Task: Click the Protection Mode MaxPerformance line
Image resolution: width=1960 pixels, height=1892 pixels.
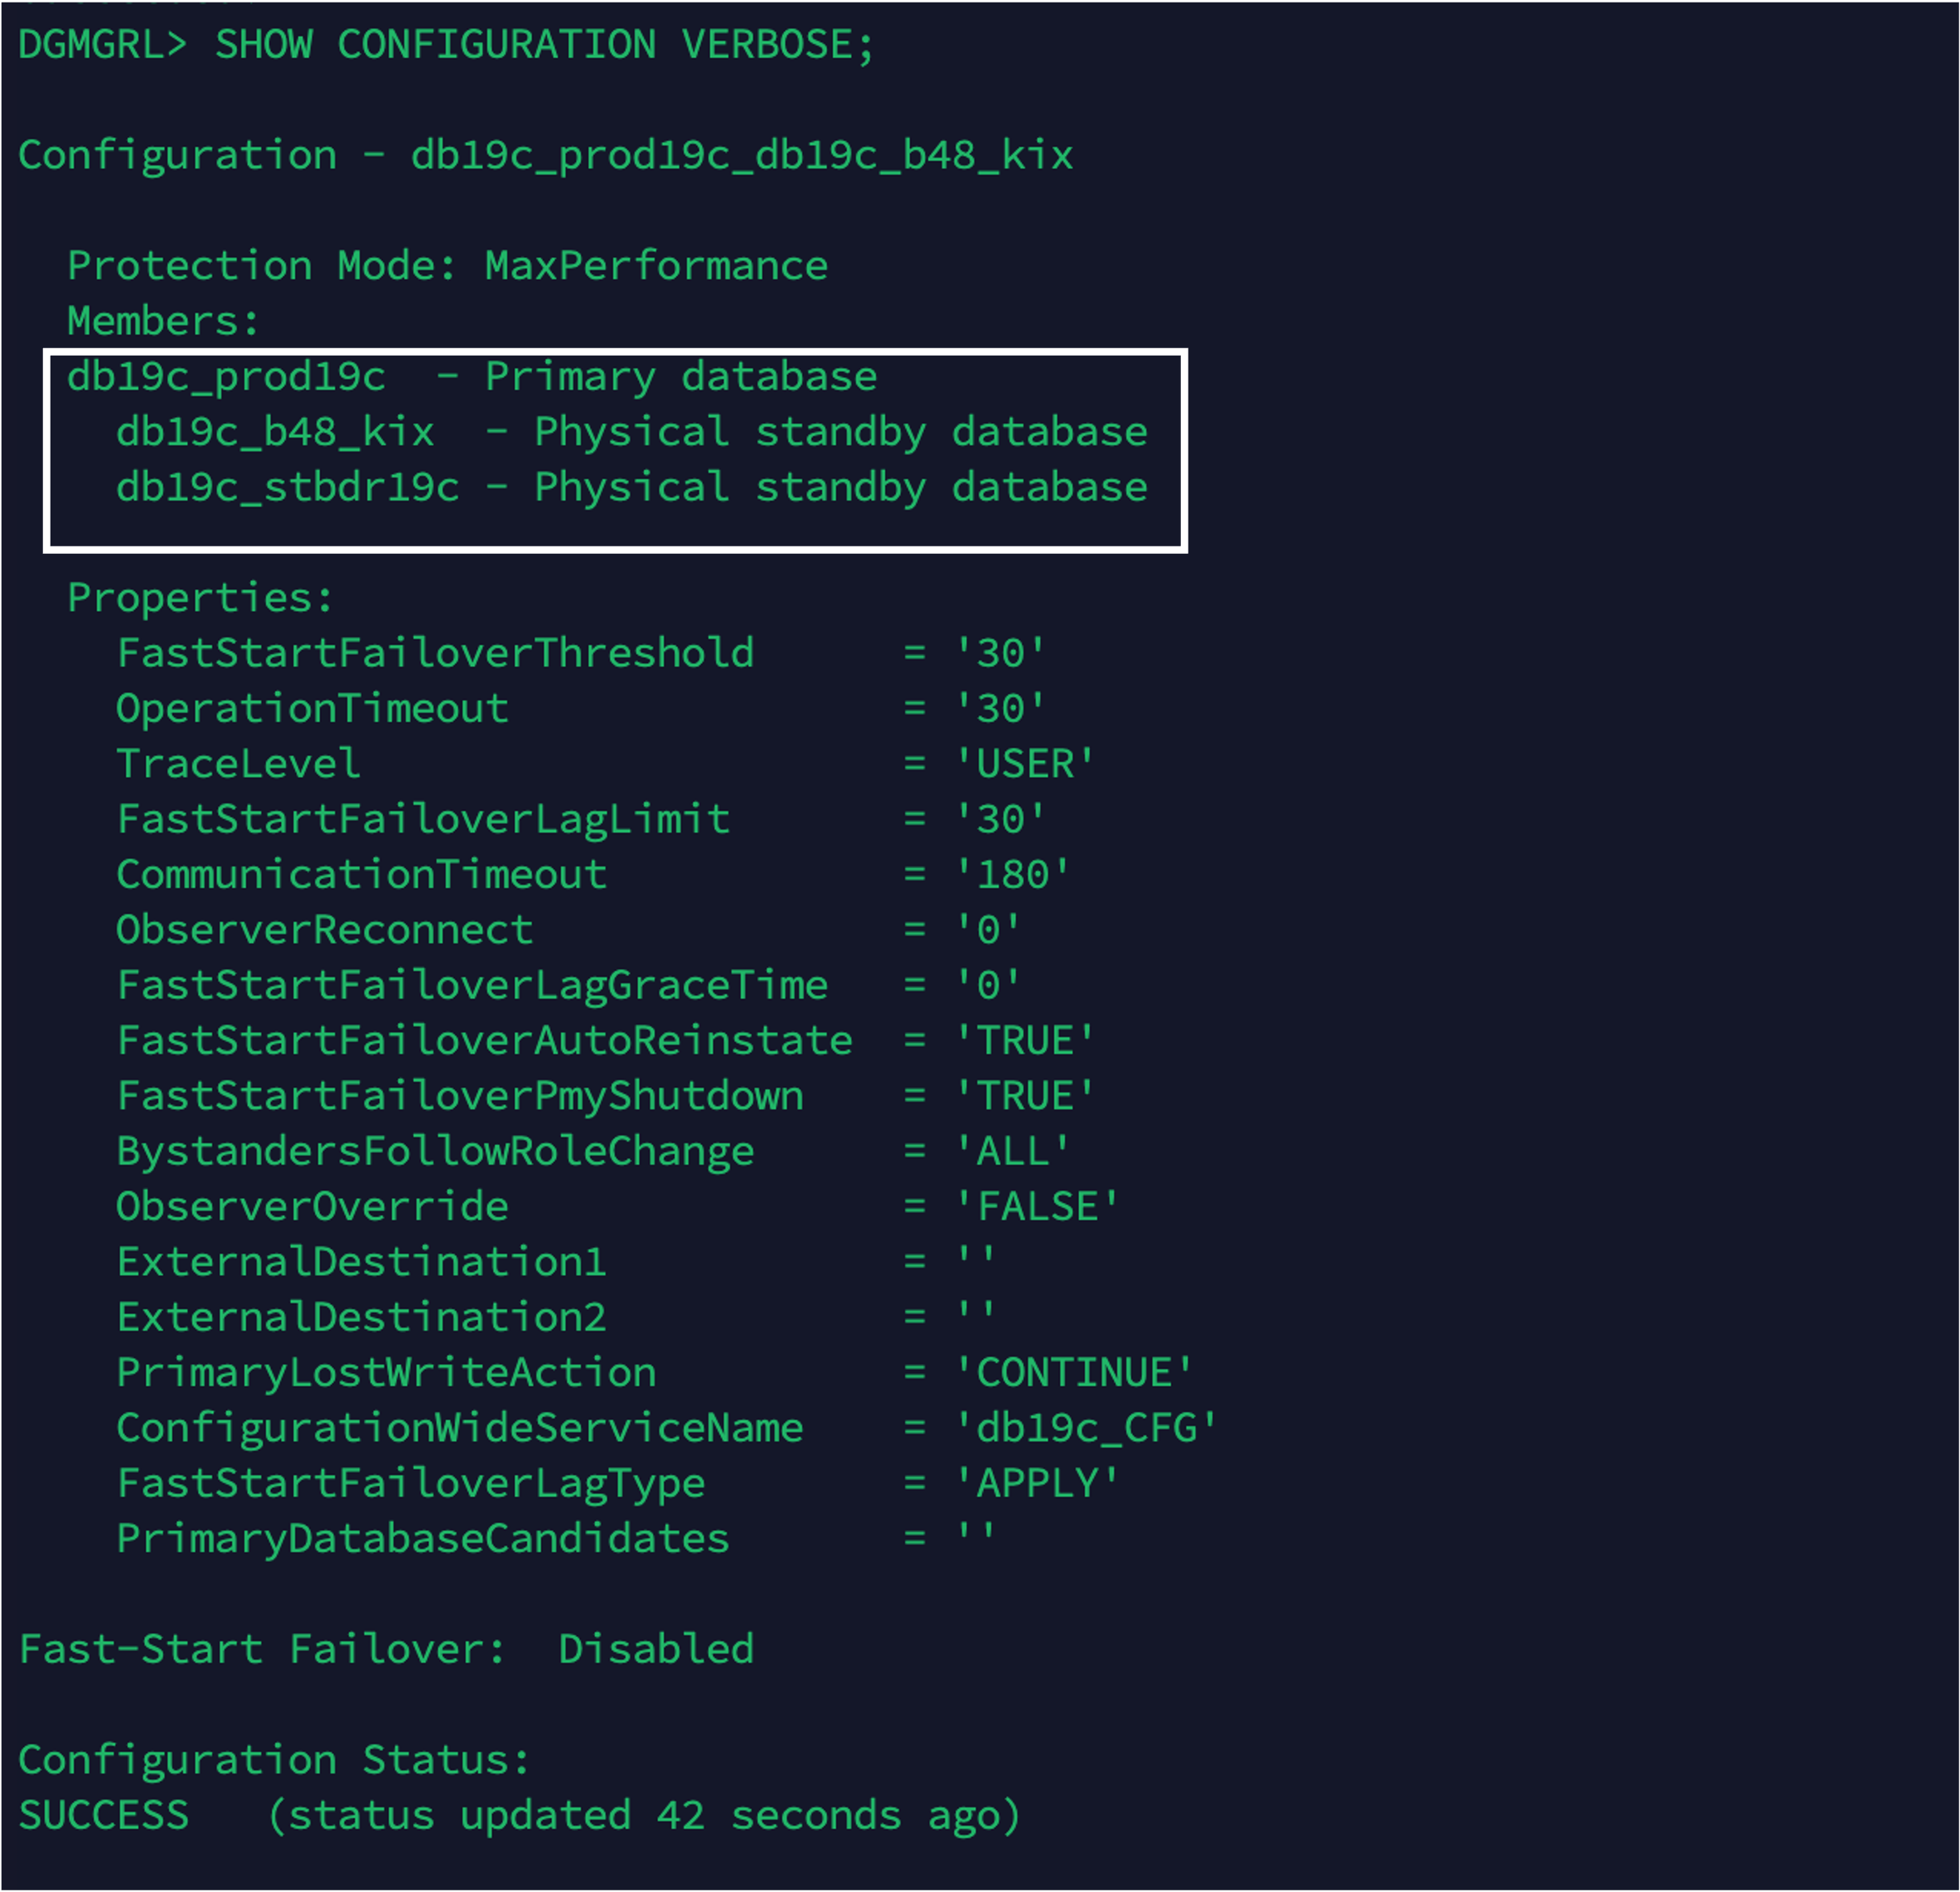Action: tap(447, 266)
